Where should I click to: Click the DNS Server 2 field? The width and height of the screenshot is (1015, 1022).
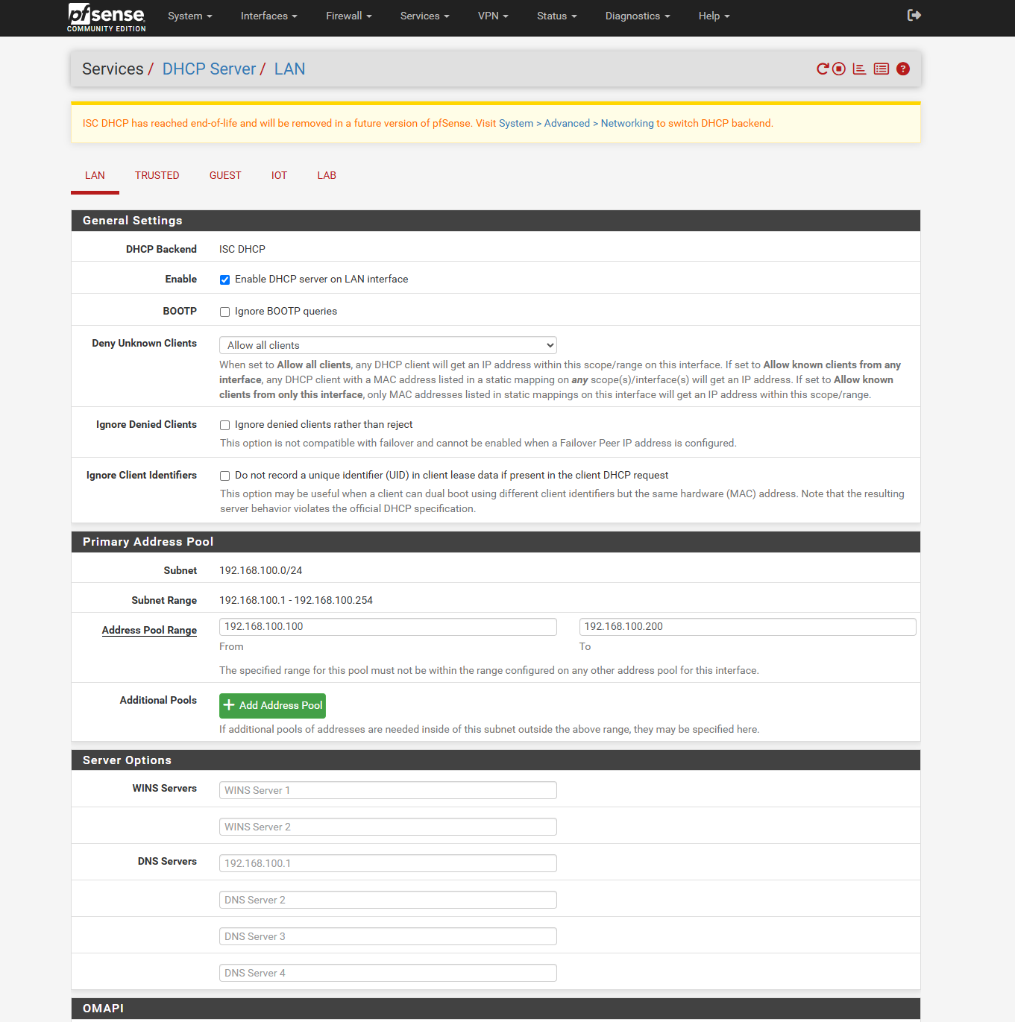click(x=388, y=900)
